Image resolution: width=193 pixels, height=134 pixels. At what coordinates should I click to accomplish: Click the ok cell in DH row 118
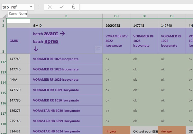point(116,121)
